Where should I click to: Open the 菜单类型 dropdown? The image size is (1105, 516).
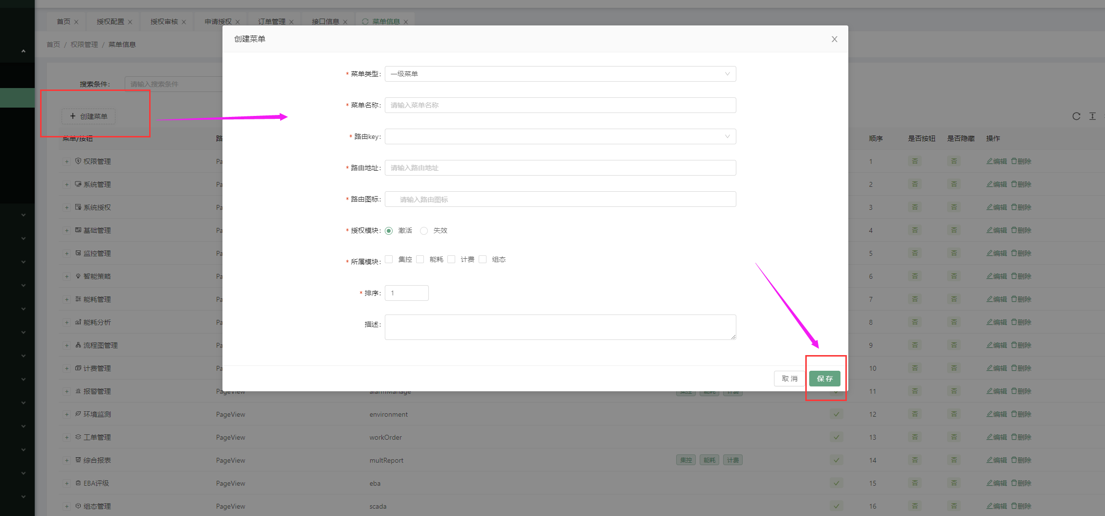(560, 74)
